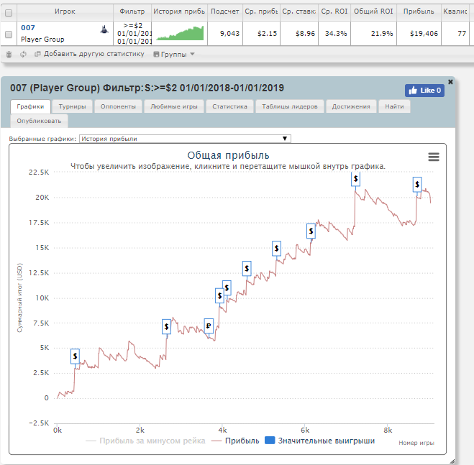Viewport: 474px width, 465px height.
Task: Click the dollar marker near 12.5K line
Action: pyautogui.click(x=247, y=268)
